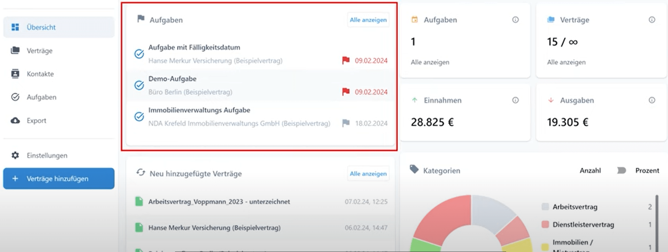Viewport: 668px width, 252px height.
Task: Click the info icon on Ausgaben card
Action: pyautogui.click(x=652, y=100)
